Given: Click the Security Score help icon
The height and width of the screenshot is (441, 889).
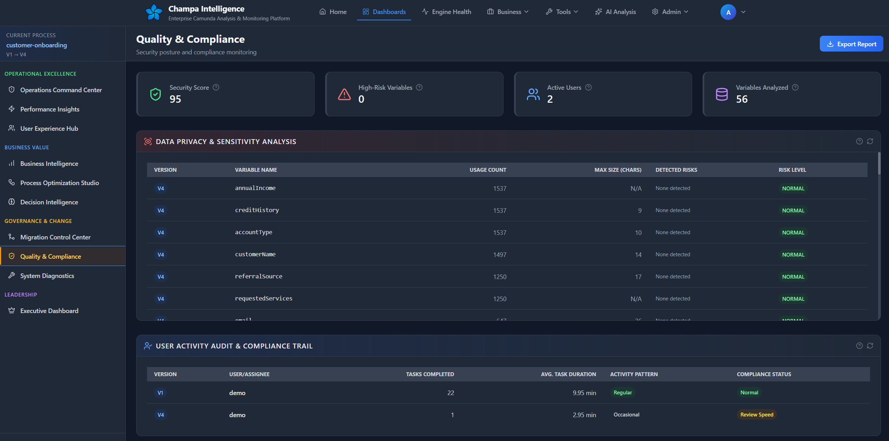Looking at the screenshot, I should 216,87.
